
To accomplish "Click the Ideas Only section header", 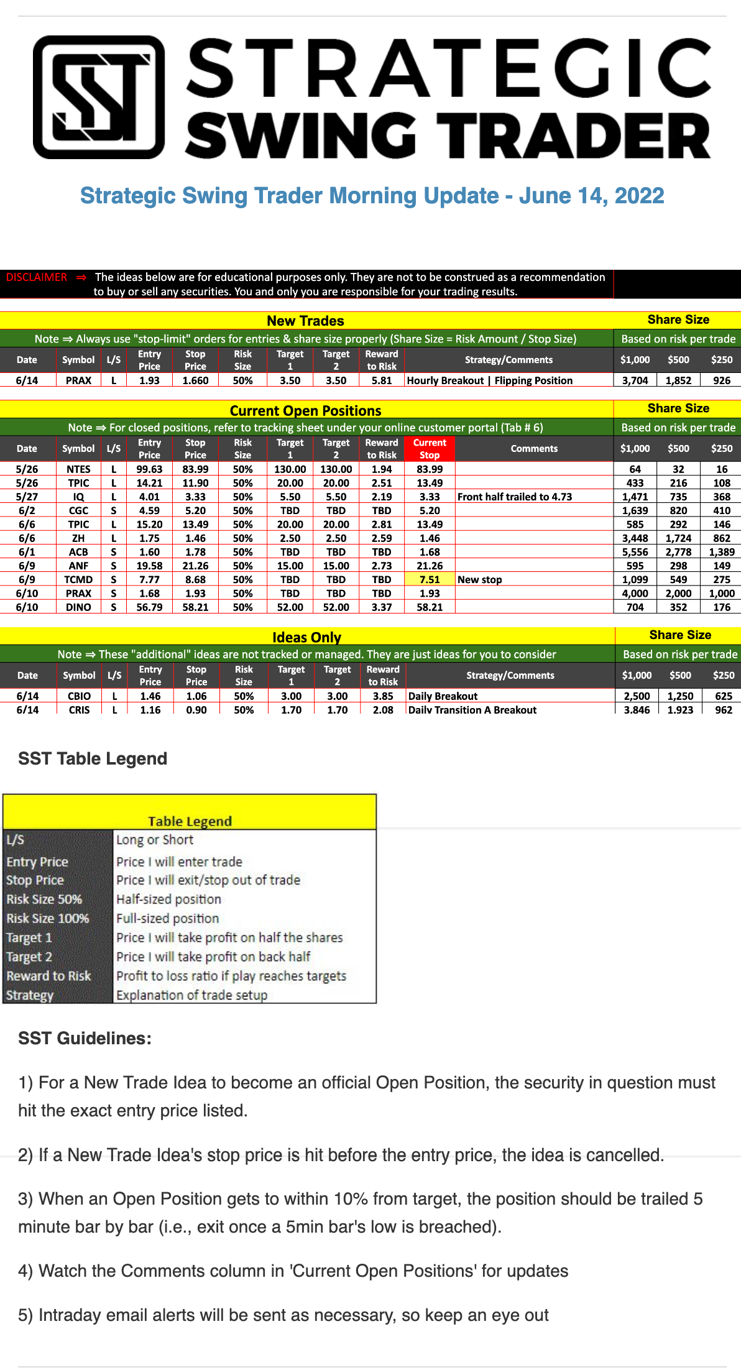I will click(306, 637).
